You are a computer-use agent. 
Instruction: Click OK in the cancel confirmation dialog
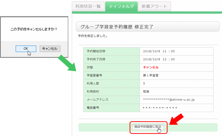point(26,48)
